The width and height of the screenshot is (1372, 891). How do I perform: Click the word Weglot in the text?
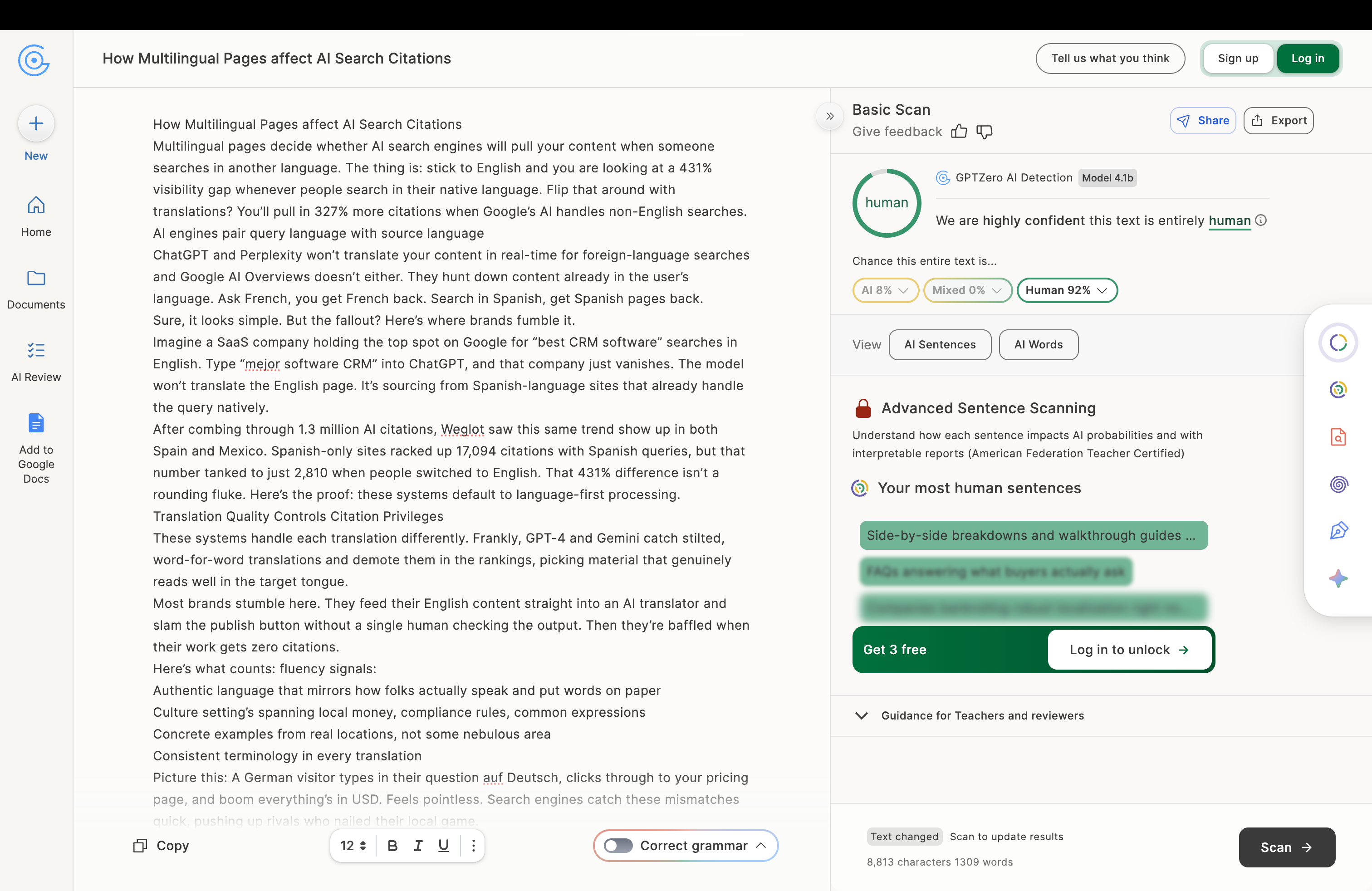click(462, 429)
